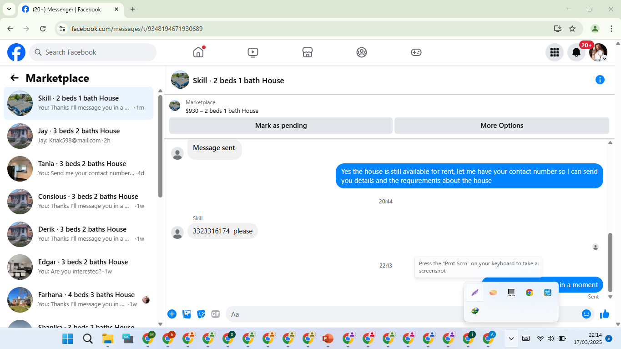The width and height of the screenshot is (621, 349).
Task: Click the Chrome icon in hidden icons popup
Action: click(530, 293)
